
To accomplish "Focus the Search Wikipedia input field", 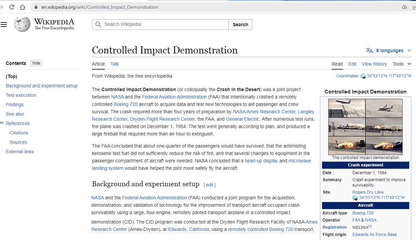I will tap(160, 25).
